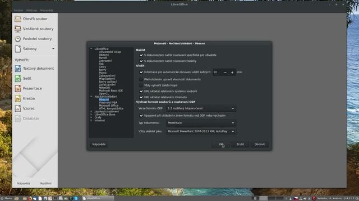
Task: Click the Czech flag keyboard layout icon
Action: 296,199
